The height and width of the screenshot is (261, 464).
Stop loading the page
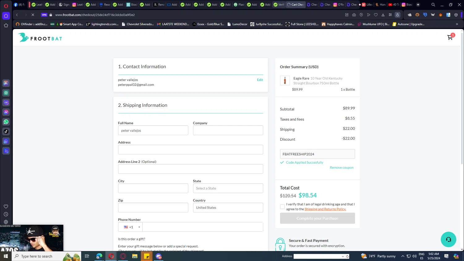[33, 15]
